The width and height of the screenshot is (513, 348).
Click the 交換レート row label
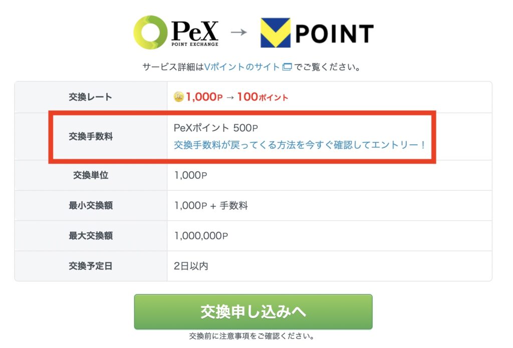[91, 97]
